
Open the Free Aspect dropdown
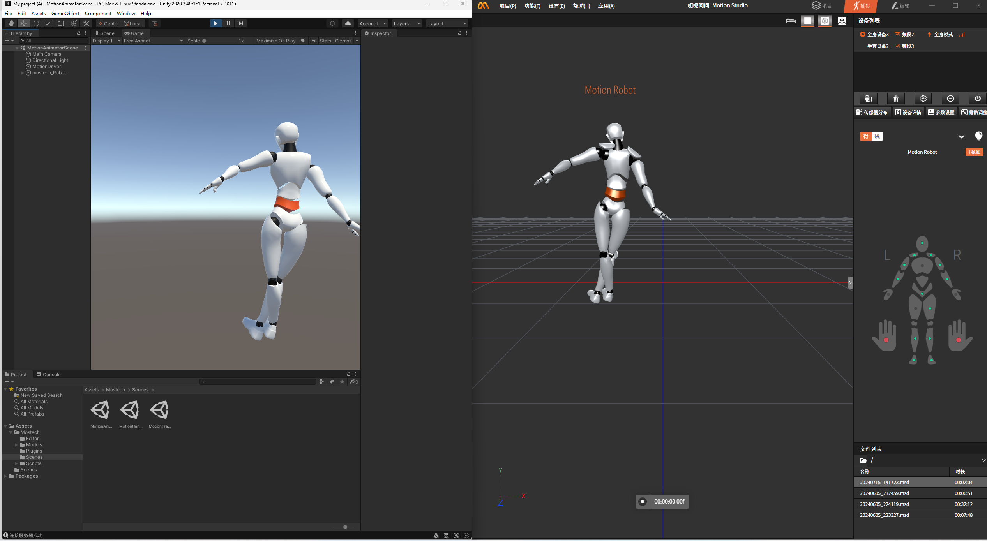tap(153, 41)
